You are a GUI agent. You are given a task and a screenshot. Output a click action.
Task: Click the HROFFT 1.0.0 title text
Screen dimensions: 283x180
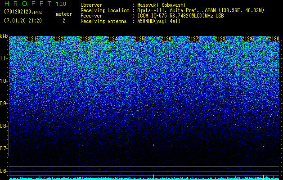(x=36, y=4)
